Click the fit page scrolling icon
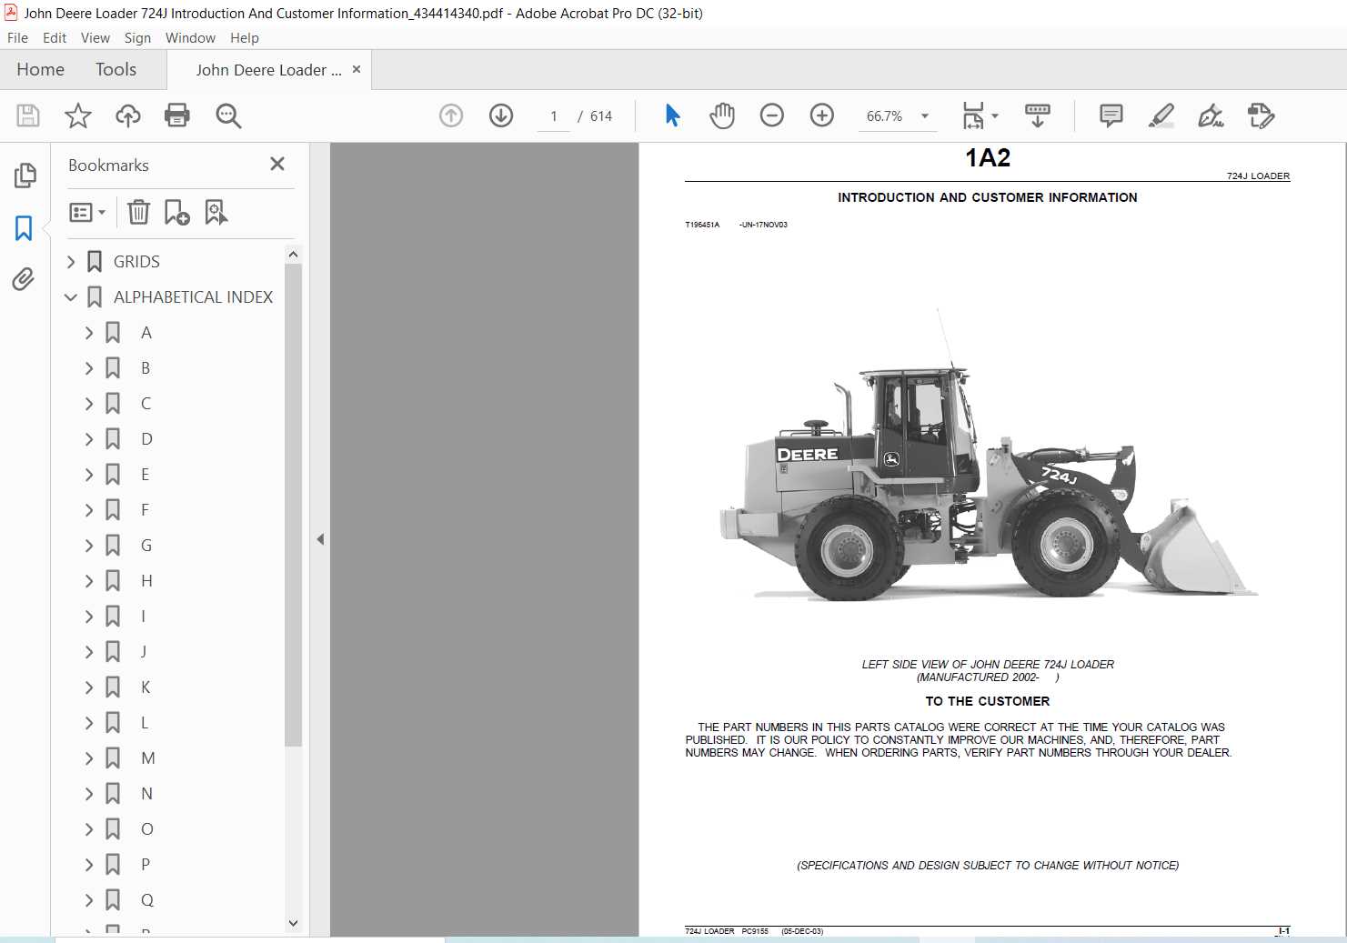The height and width of the screenshot is (943, 1347). (973, 115)
